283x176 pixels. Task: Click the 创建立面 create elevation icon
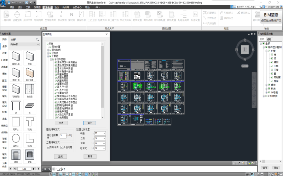[x=17, y=14]
